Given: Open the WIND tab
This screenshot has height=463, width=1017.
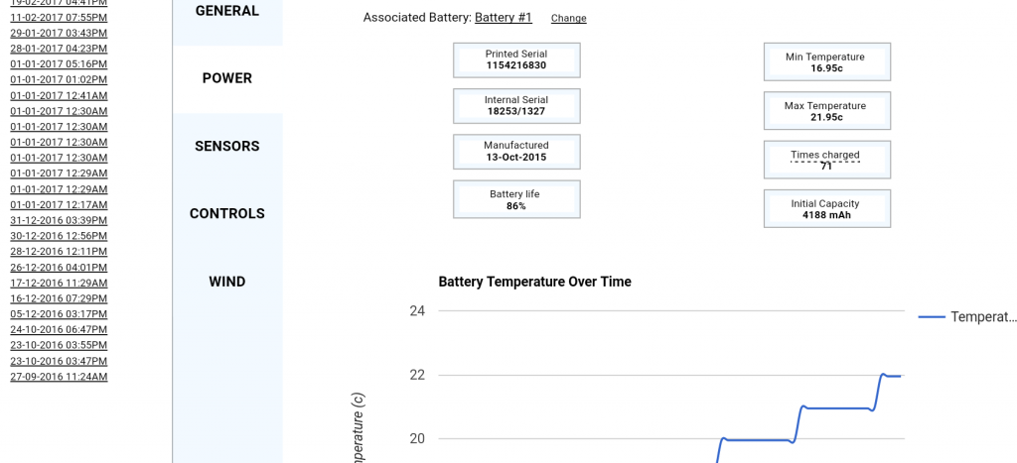Looking at the screenshot, I should pyautogui.click(x=227, y=282).
